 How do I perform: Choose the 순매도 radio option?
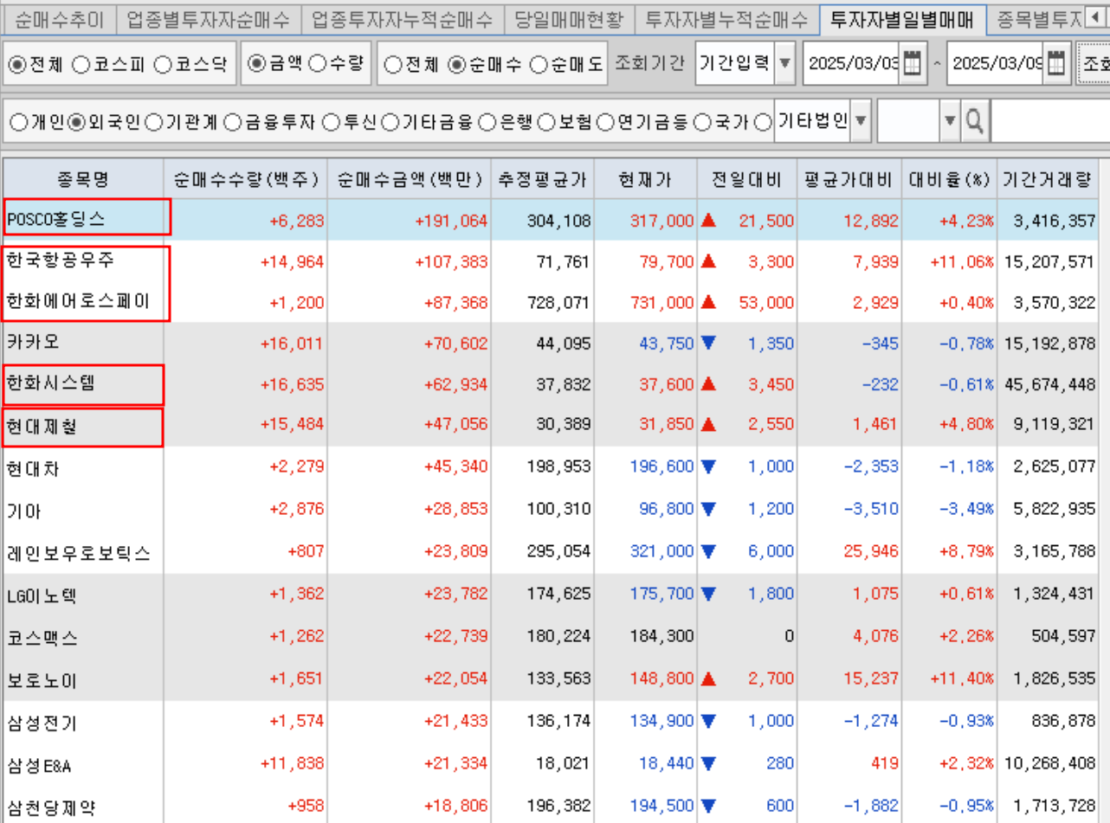(x=538, y=65)
